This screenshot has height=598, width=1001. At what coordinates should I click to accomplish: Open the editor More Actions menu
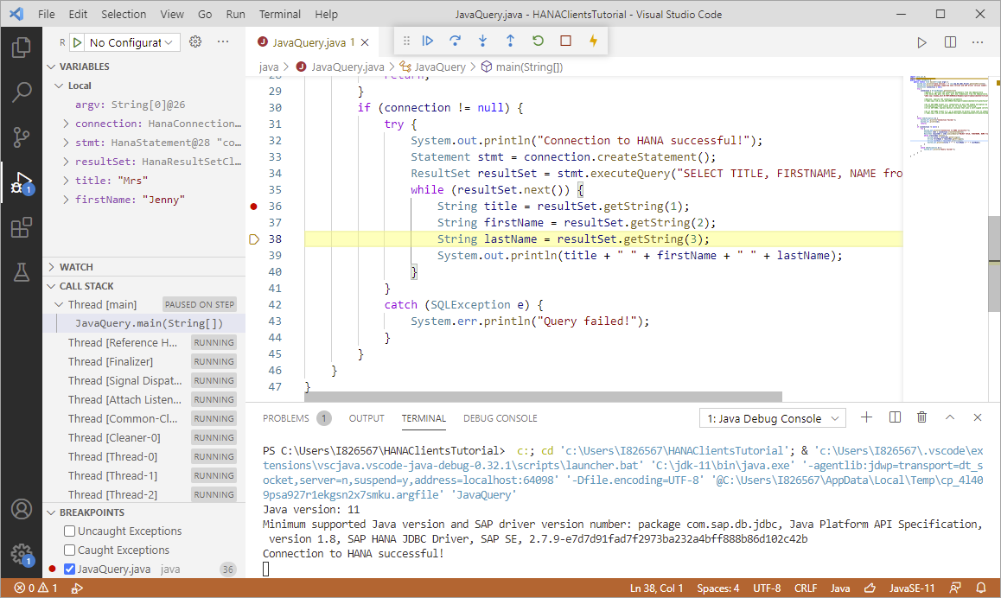pos(978,42)
